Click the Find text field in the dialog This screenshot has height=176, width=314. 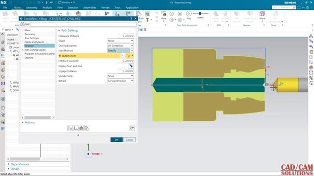(x=83, y=24)
